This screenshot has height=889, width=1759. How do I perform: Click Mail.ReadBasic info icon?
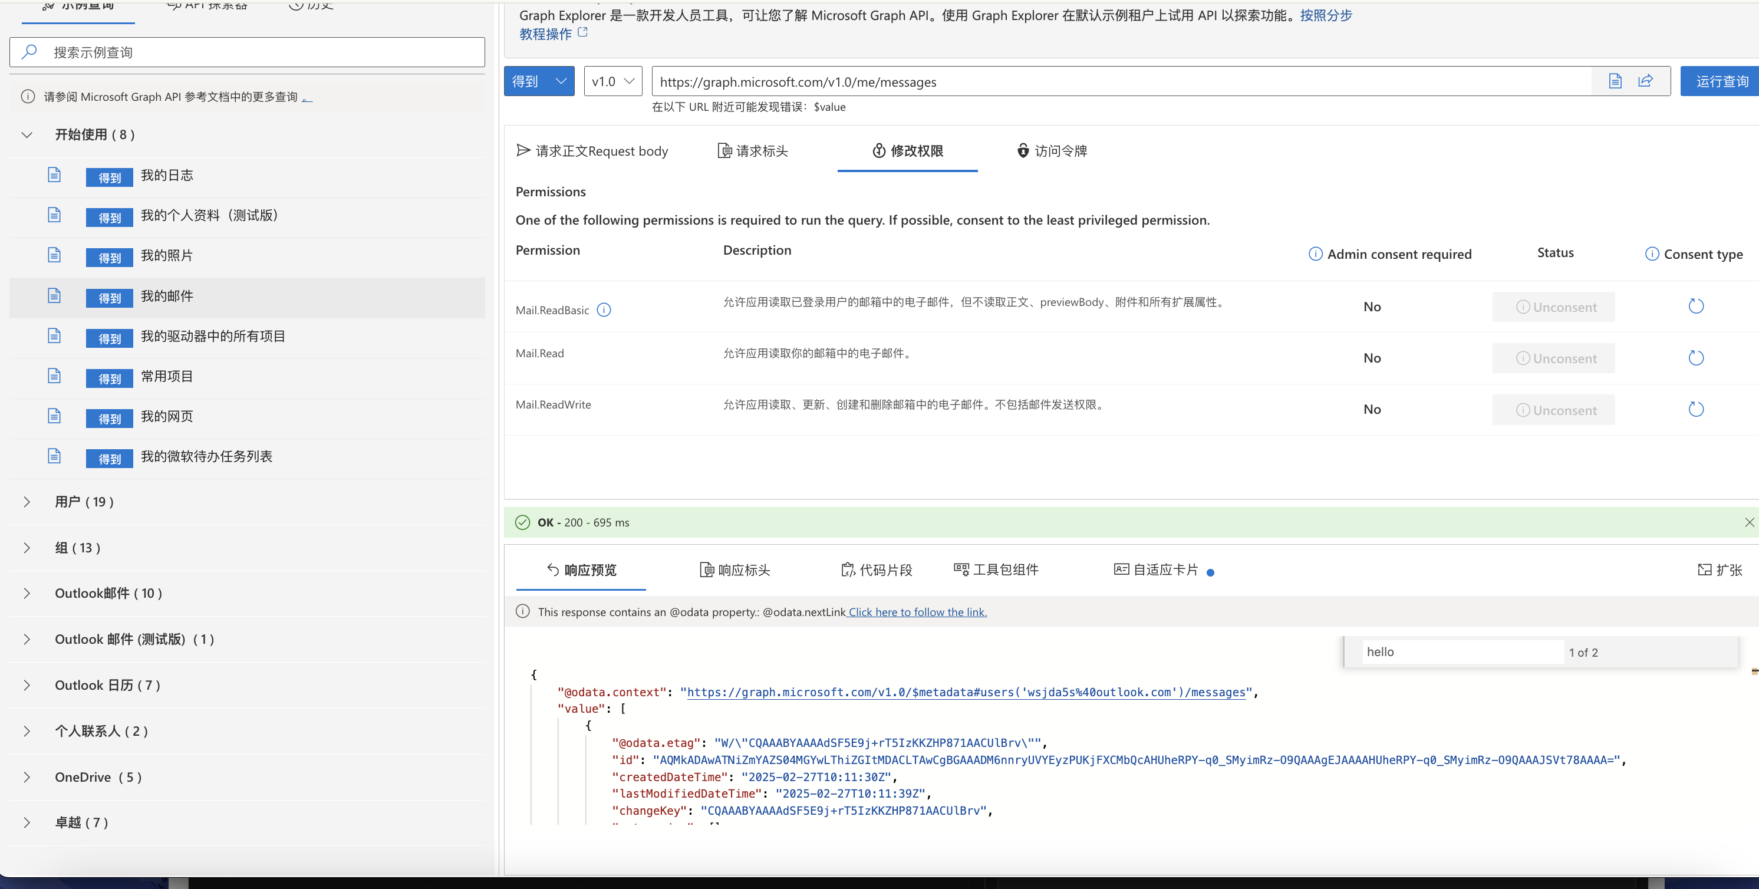click(604, 310)
